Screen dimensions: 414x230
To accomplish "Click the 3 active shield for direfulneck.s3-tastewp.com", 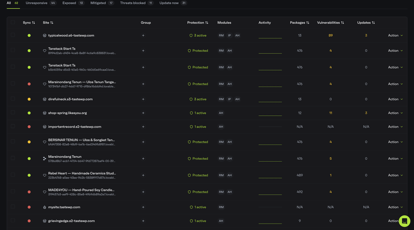I will point(198,99).
